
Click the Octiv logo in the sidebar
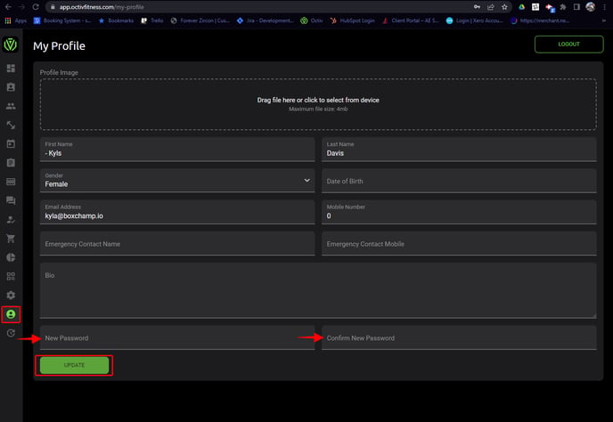point(11,45)
